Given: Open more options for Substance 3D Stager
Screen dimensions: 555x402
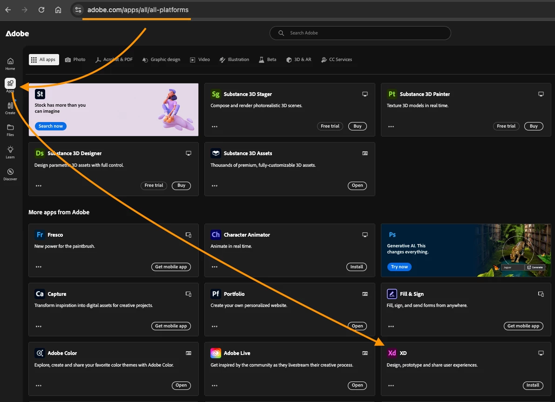Looking at the screenshot, I should pos(215,126).
